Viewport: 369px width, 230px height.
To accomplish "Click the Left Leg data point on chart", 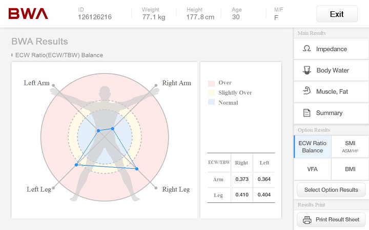I will [76, 165].
